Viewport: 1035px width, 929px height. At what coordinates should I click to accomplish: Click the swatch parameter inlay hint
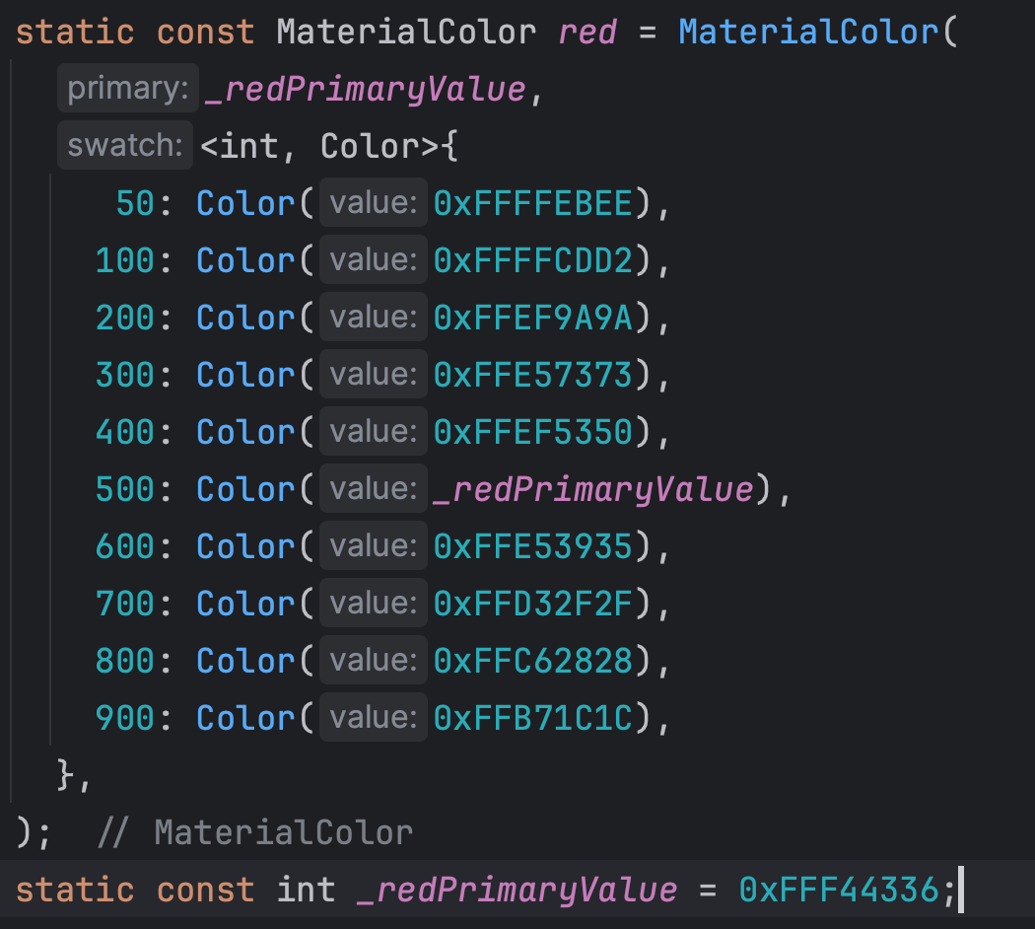tap(124, 145)
